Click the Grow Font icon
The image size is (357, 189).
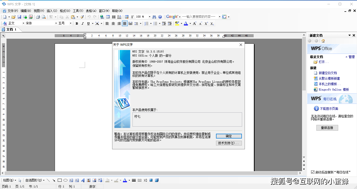point(195,23)
